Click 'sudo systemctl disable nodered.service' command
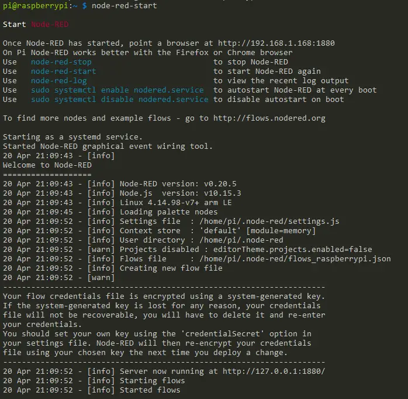 point(119,100)
